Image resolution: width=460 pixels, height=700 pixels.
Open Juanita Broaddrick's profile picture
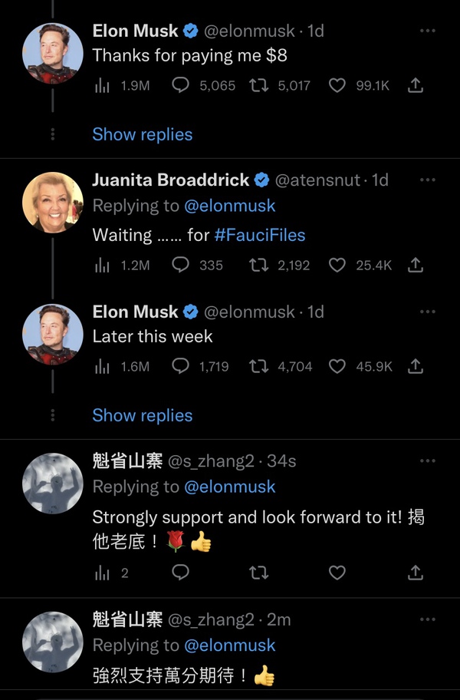pyautogui.click(x=53, y=202)
